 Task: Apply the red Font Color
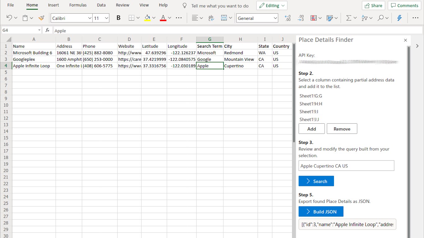click(163, 18)
